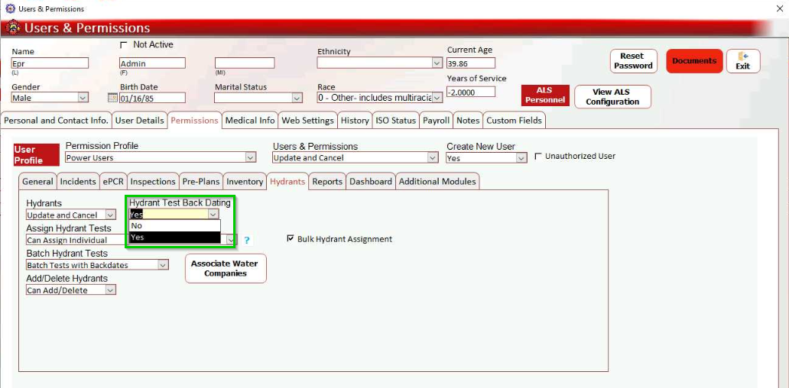
Task: Click the Years of Service input field
Action: [x=471, y=92]
